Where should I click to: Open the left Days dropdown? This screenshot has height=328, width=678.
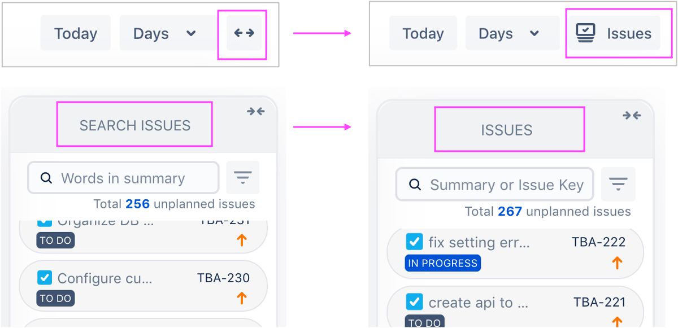pos(164,33)
